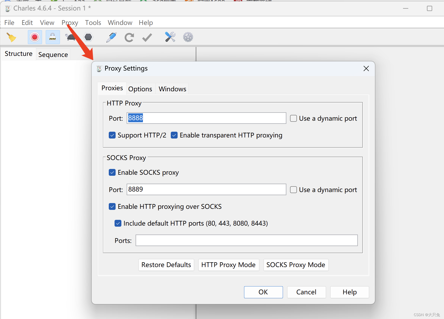This screenshot has height=319, width=444.
Task: Toggle breakpoints hexagon icon
Action: coord(88,37)
